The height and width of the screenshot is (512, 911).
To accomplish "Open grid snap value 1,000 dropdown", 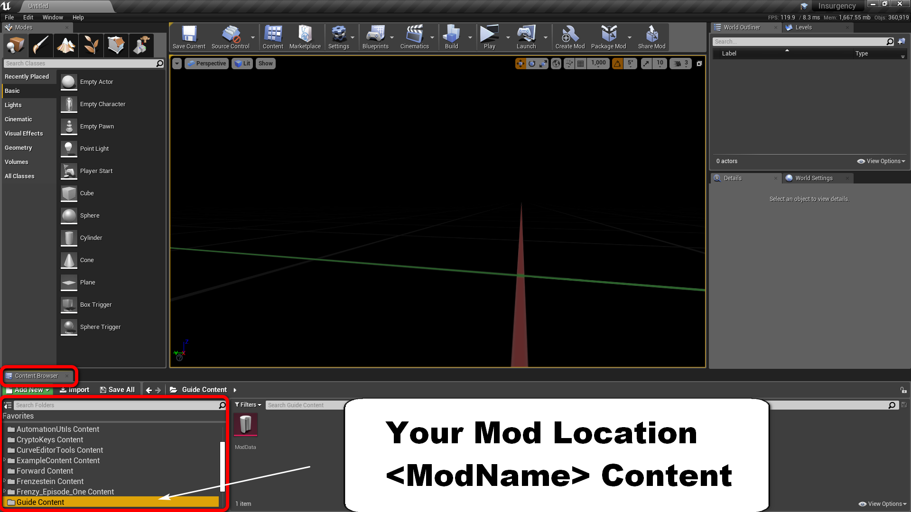I will 598,64.
